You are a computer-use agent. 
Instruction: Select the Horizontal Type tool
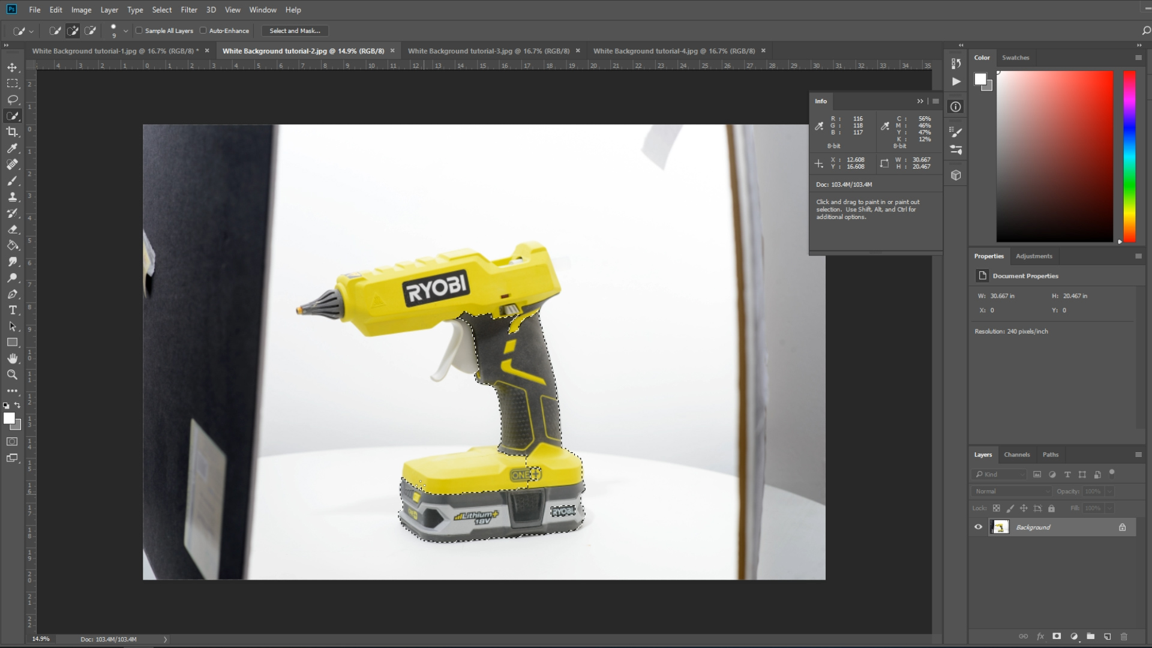coord(12,310)
